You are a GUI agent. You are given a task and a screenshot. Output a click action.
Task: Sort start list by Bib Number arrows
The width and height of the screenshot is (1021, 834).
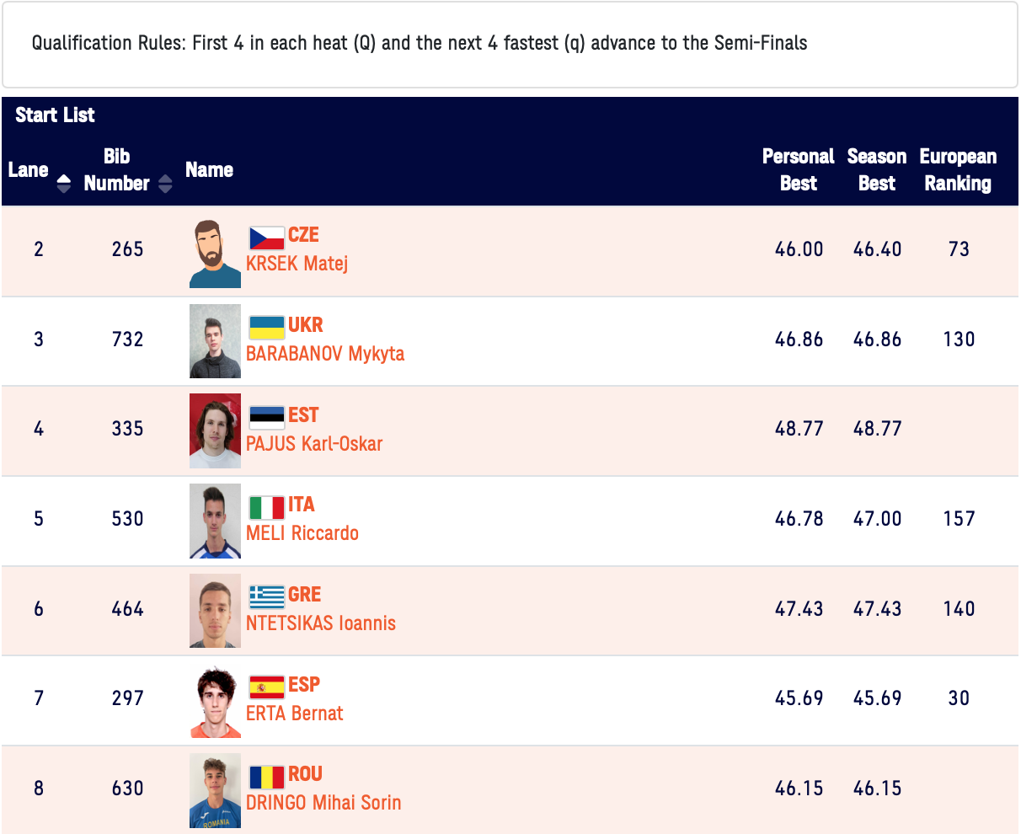tap(165, 183)
